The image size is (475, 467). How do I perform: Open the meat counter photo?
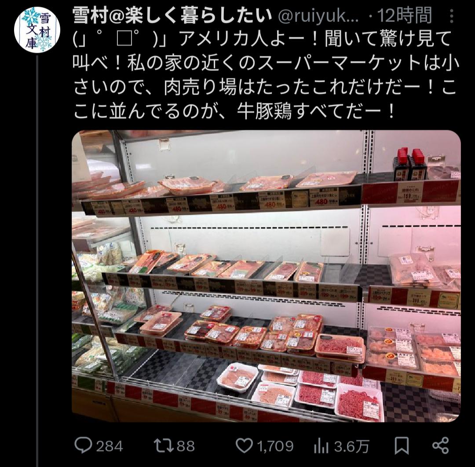[266, 276]
